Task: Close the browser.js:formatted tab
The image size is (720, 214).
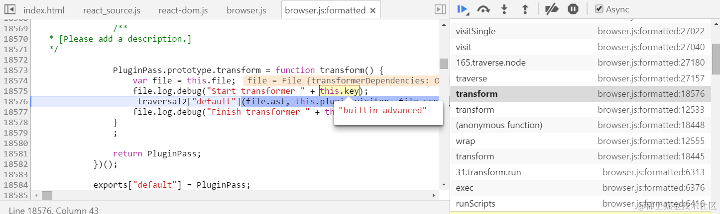Action: click(x=373, y=10)
